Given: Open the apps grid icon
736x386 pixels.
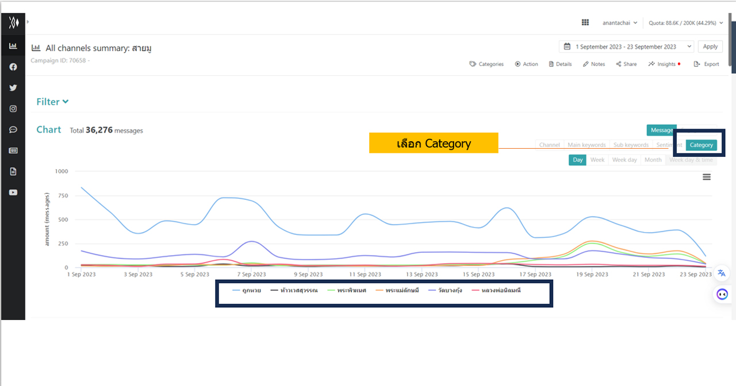Looking at the screenshot, I should pos(585,22).
